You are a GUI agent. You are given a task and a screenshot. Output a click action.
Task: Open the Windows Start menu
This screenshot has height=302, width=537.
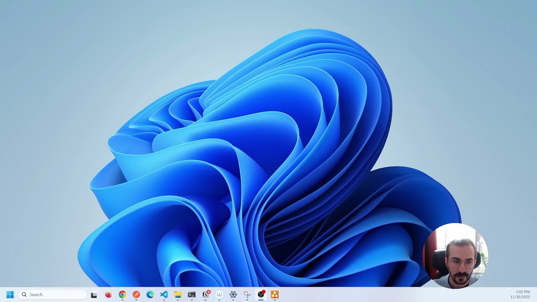[x=10, y=294]
